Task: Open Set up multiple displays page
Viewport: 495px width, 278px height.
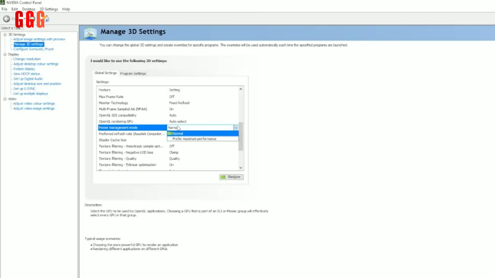Action: 31,94
